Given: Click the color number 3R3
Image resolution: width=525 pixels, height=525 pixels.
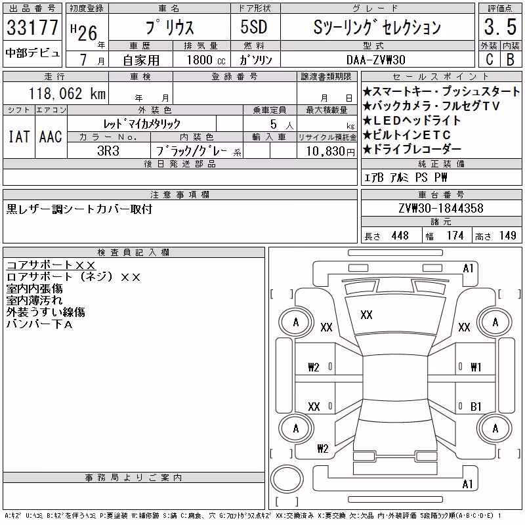Looking at the screenshot, I should click(x=108, y=151).
